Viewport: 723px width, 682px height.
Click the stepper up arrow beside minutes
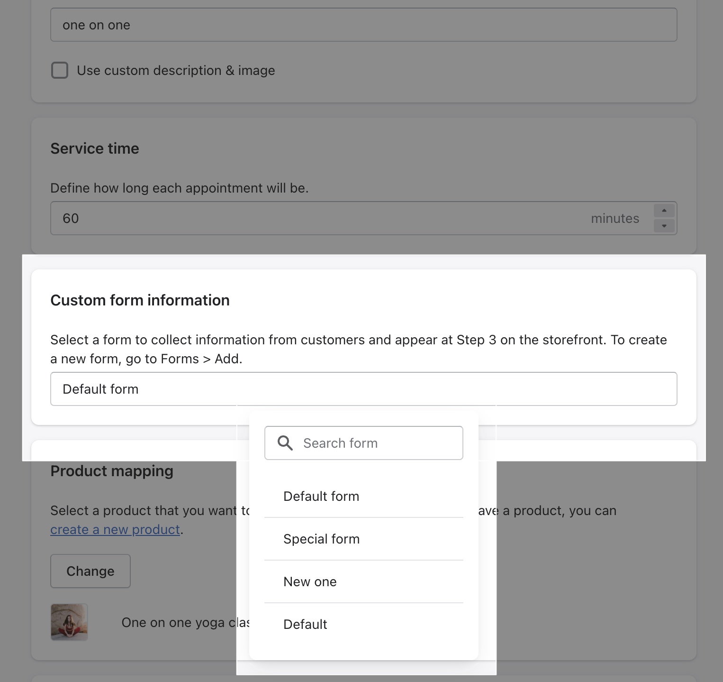pyautogui.click(x=664, y=211)
